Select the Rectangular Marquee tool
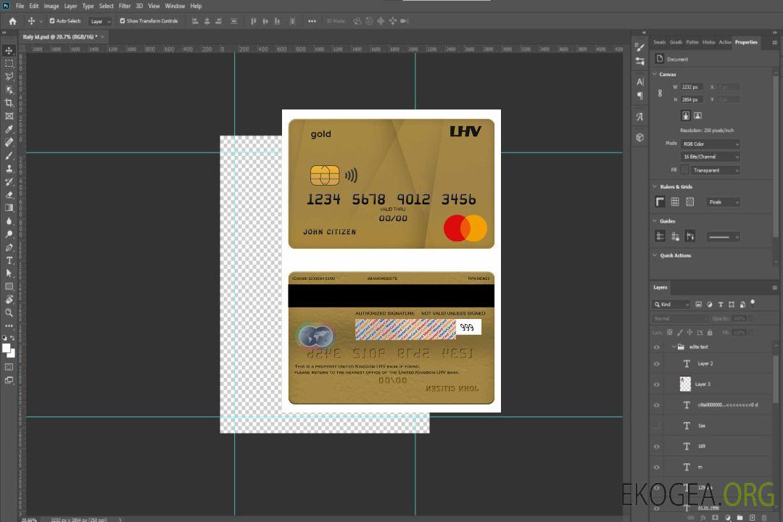This screenshot has width=783, height=522. 9,64
